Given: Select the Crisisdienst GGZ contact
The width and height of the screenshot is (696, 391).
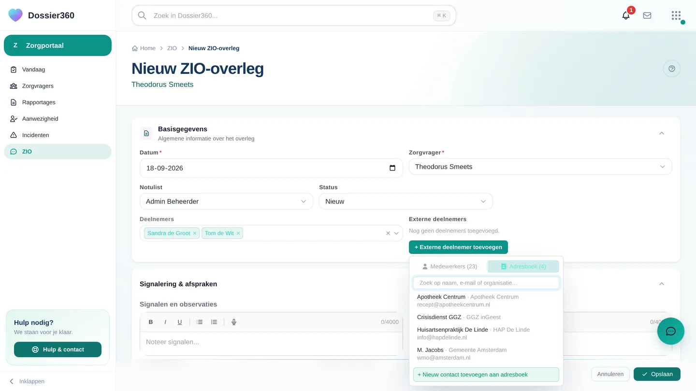Looking at the screenshot, I should pyautogui.click(x=486, y=317).
